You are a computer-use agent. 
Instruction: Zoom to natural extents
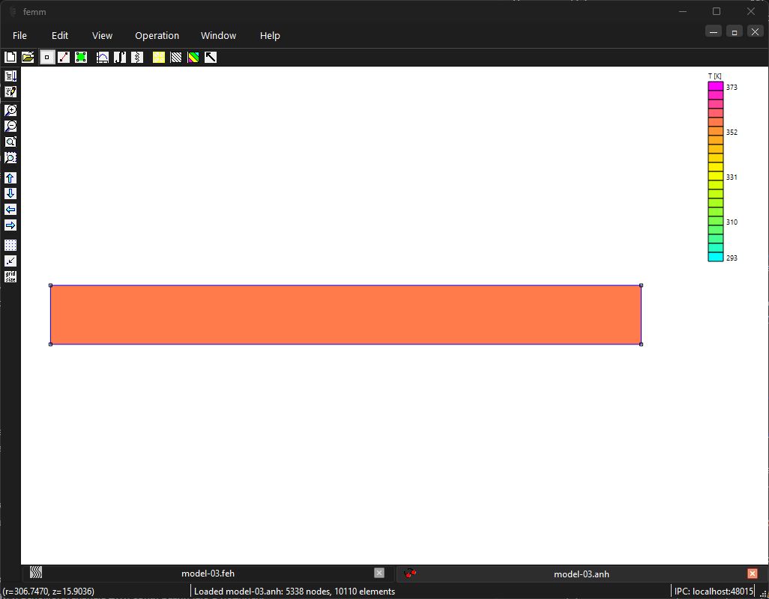point(10,142)
